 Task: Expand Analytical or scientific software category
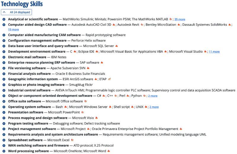coord(4,19)
